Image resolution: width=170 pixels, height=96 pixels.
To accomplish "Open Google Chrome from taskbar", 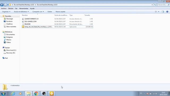I will pos(36,94).
